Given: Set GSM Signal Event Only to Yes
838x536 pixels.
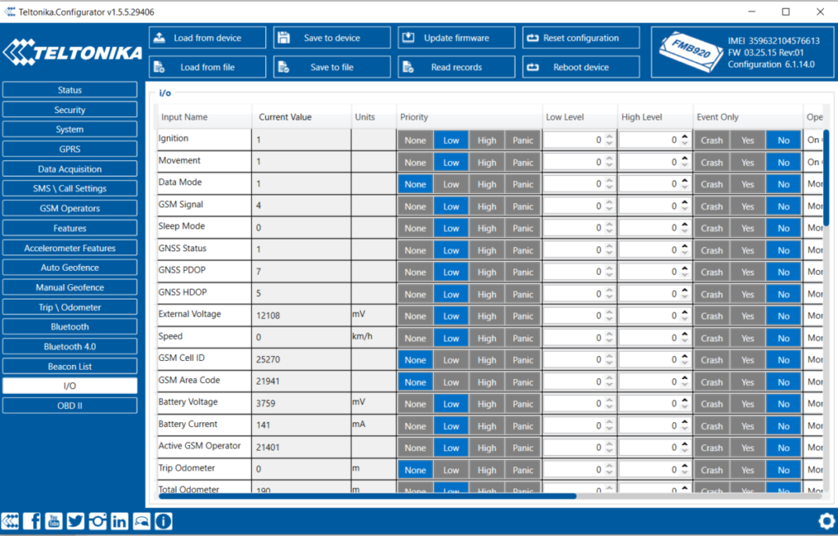Looking at the screenshot, I should [x=747, y=206].
